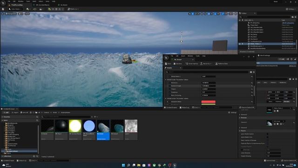
Task: Expand Collections section in Content Browser
Action: click(2, 156)
